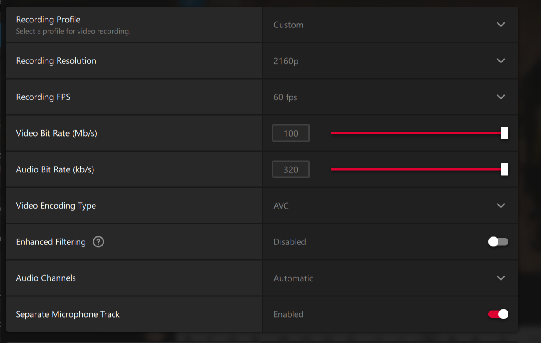This screenshot has width=541, height=343.
Task: Click the Recording FPS label
Action: pyautogui.click(x=43, y=97)
